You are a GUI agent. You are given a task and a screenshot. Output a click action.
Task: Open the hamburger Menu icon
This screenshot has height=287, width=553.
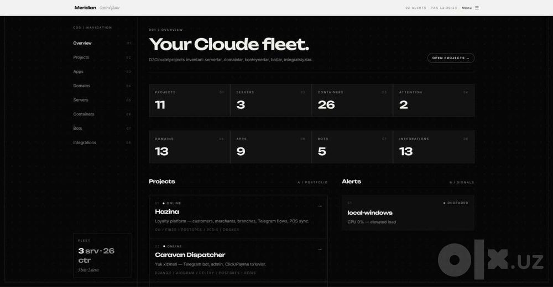pos(477,8)
